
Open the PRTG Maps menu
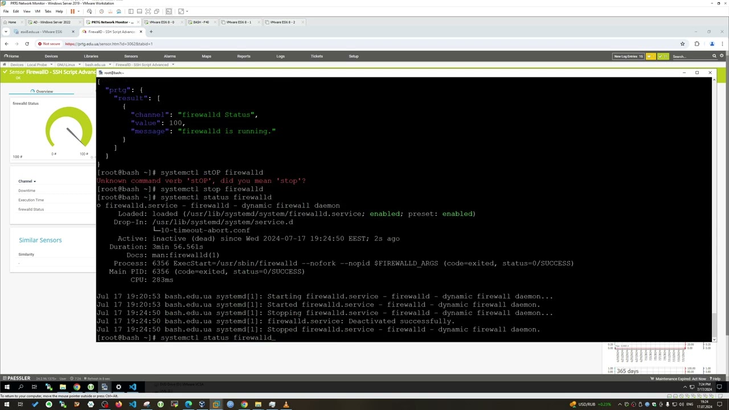pos(206,56)
